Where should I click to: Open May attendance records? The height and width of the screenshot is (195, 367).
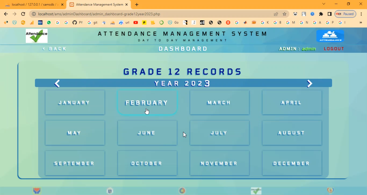tap(75, 133)
